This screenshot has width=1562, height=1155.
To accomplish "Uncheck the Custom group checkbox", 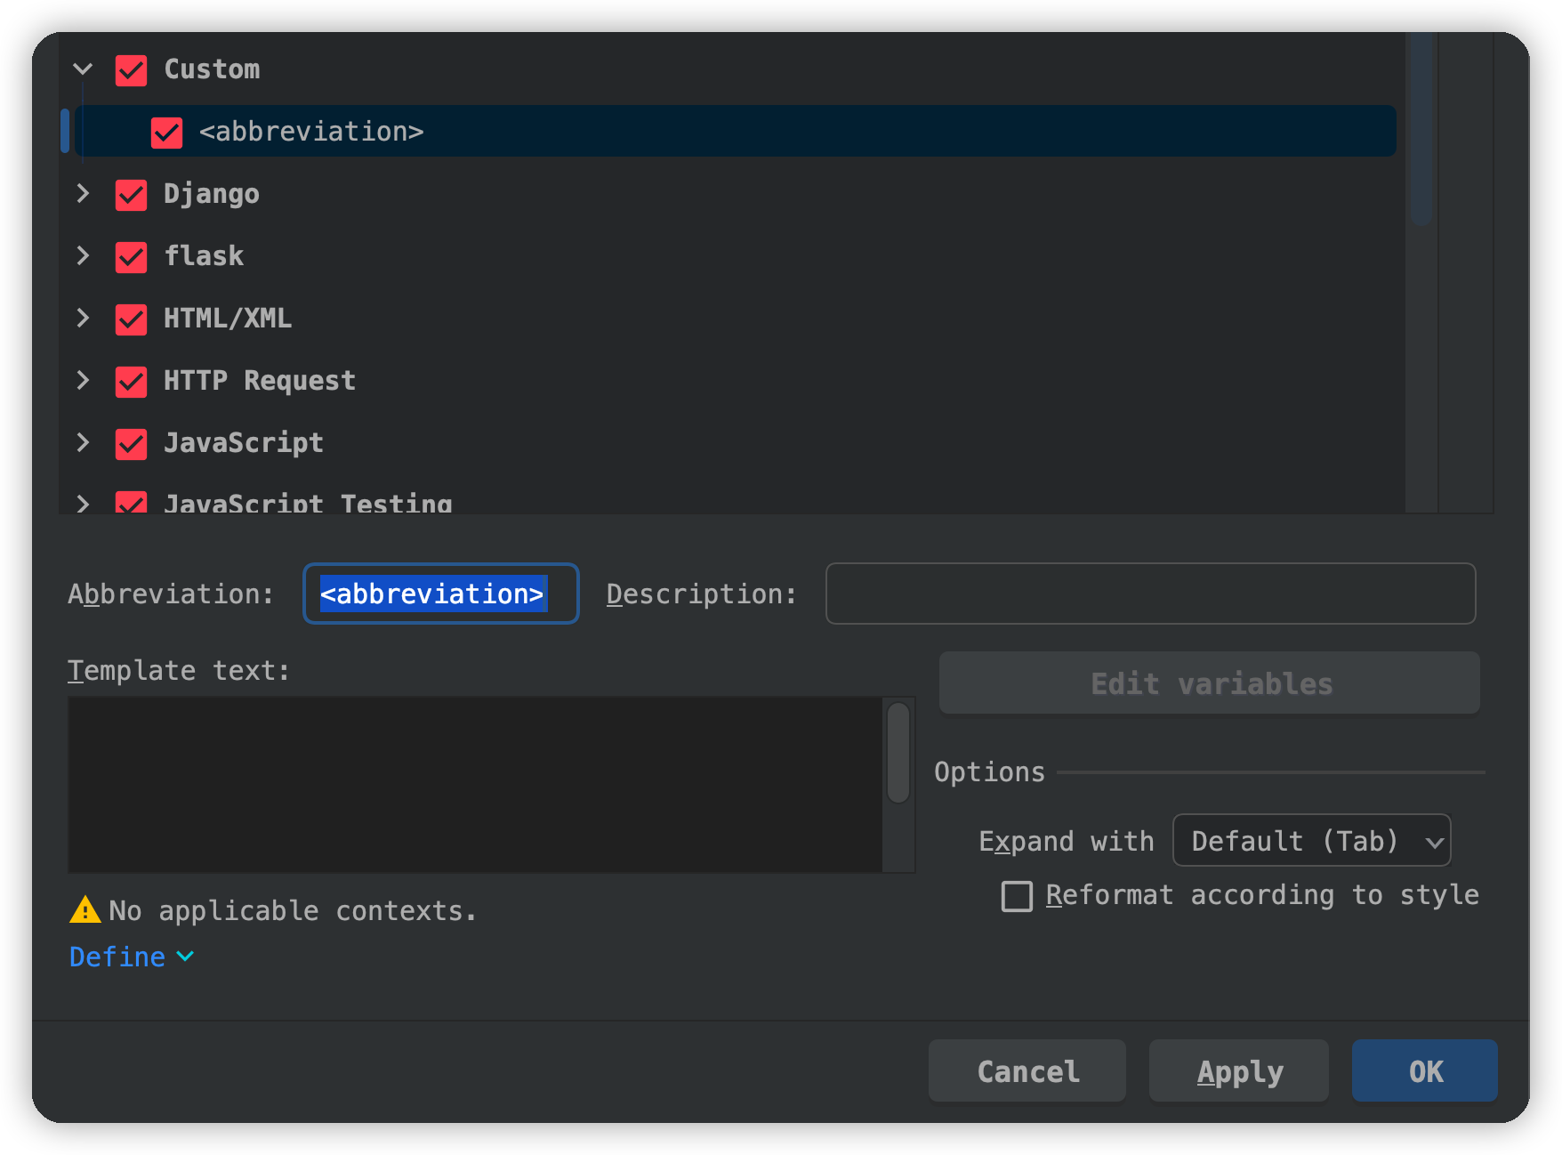I will click(x=132, y=70).
